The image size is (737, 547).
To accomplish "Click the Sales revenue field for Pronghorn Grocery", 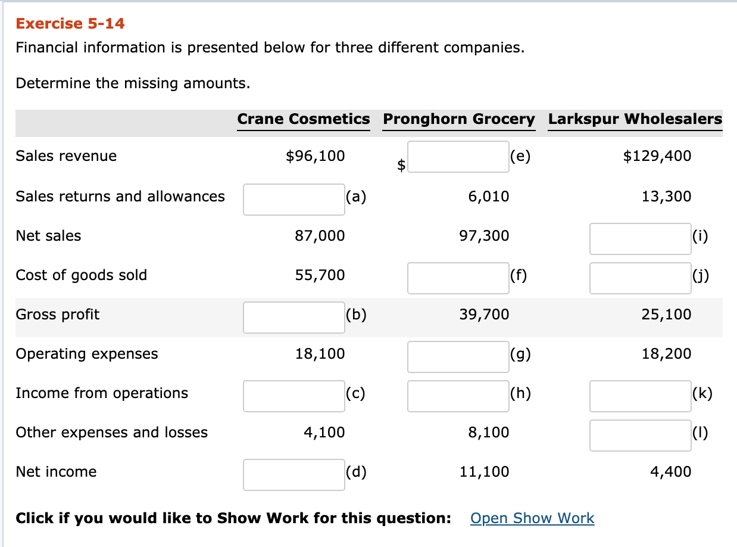I will 458,156.
